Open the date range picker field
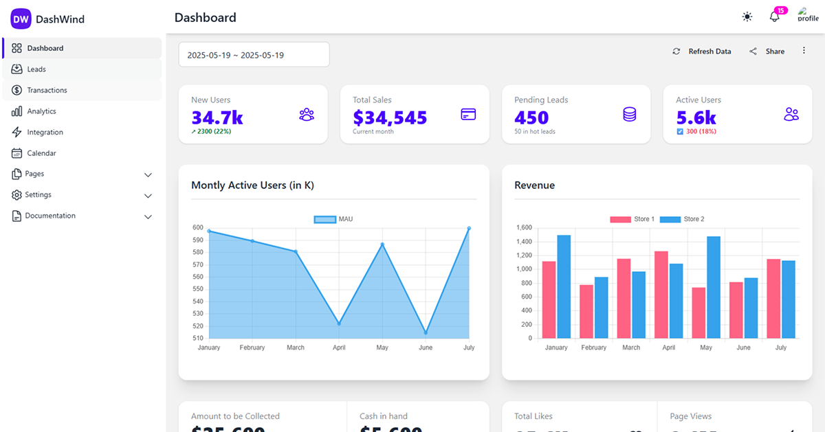The image size is (825, 432). [x=254, y=55]
